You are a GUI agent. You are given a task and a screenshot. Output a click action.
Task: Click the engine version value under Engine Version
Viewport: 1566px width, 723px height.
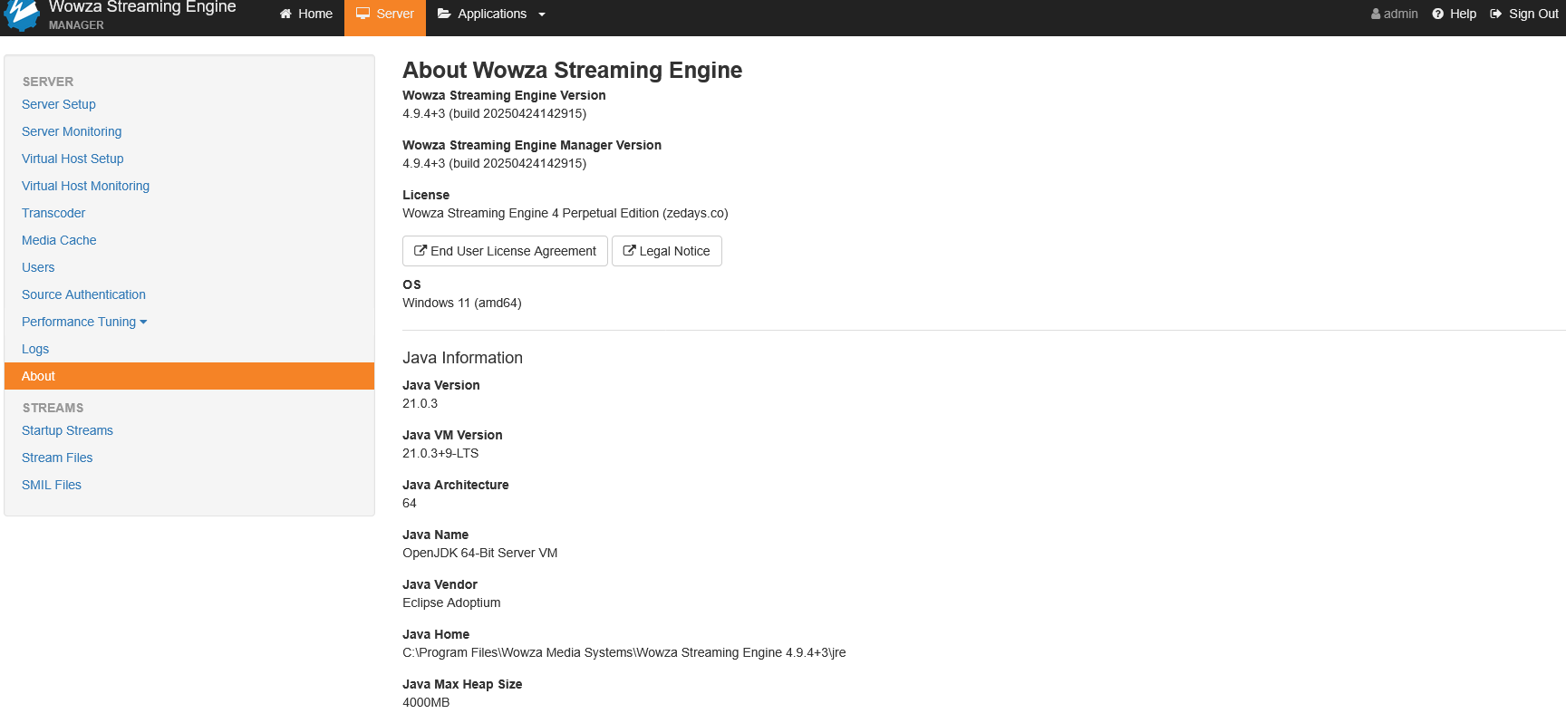494,113
